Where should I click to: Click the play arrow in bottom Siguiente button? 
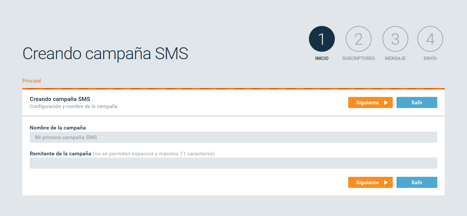tap(386, 182)
